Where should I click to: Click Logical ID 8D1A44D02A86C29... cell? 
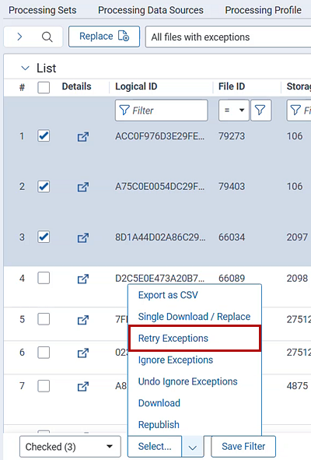coord(160,237)
